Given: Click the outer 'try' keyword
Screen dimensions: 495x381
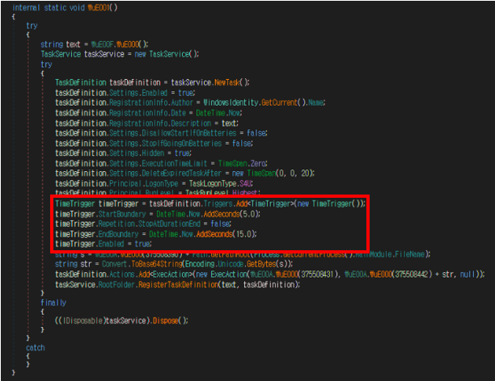Looking at the screenshot, I should (x=32, y=26).
